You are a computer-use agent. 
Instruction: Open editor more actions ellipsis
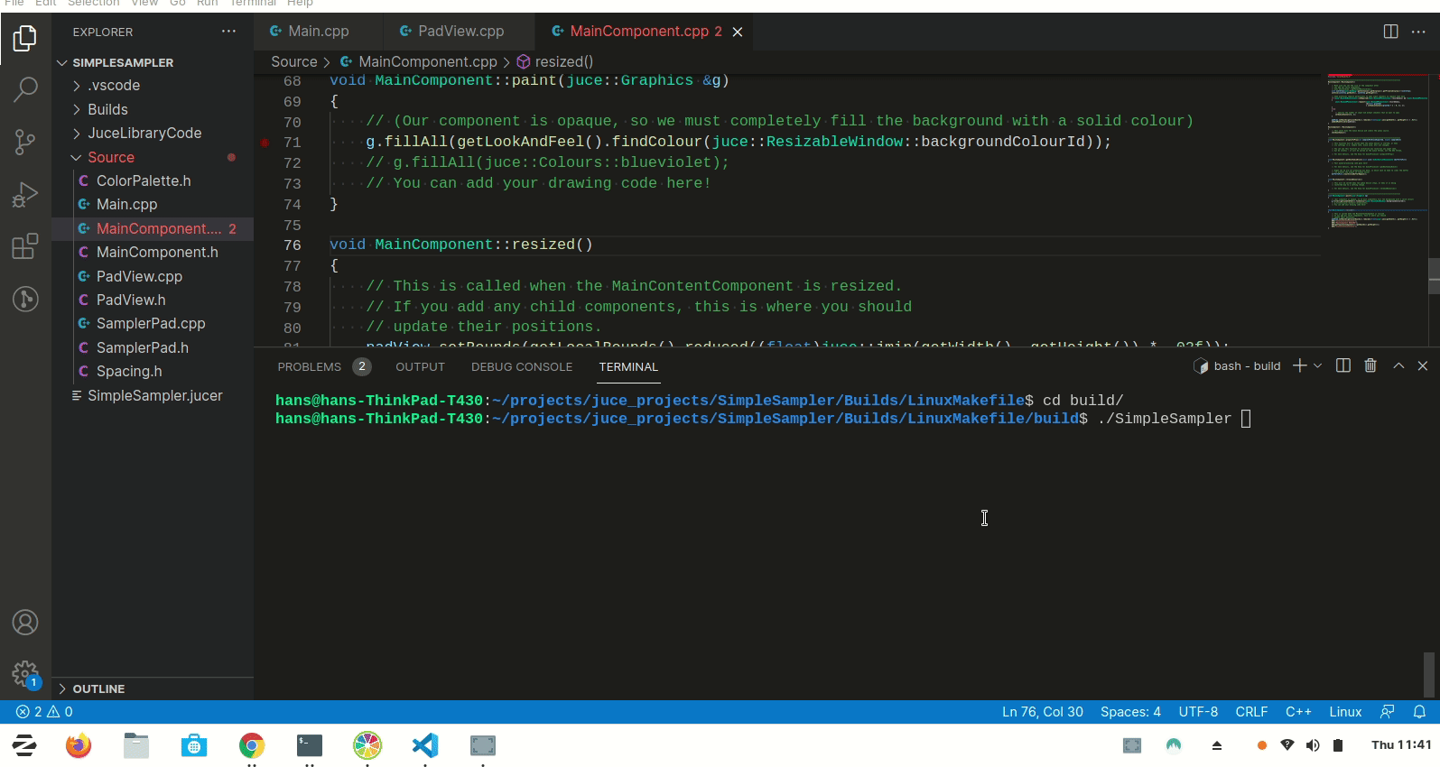point(1418,32)
